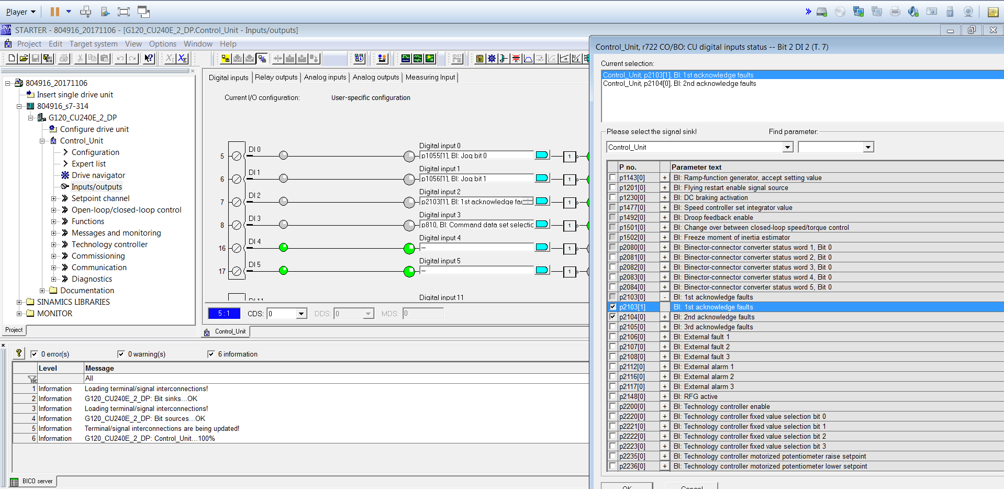1004x489 pixels.
Task: Click the VMware sound device icon
Action: [x=913, y=12]
